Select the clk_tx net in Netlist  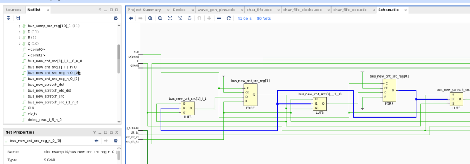pos(33,114)
